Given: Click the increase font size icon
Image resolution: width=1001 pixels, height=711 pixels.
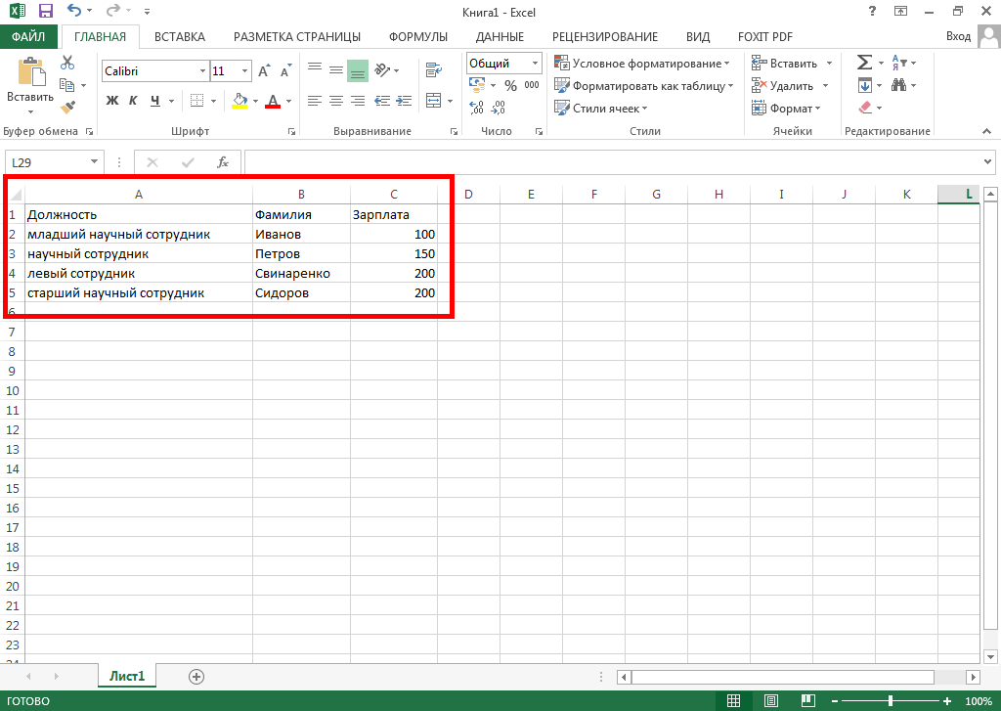Looking at the screenshot, I should click(x=264, y=71).
